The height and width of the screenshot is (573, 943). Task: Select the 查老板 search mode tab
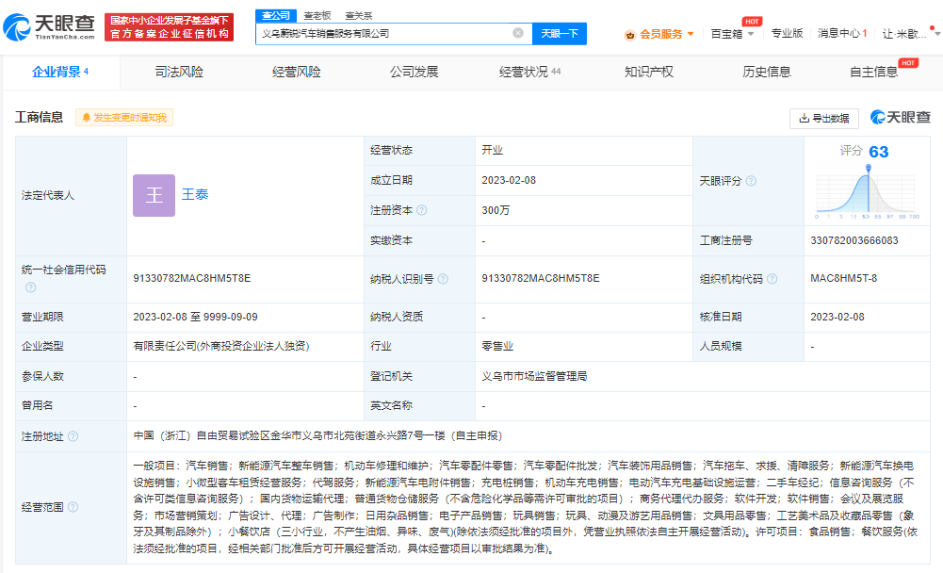pos(317,15)
